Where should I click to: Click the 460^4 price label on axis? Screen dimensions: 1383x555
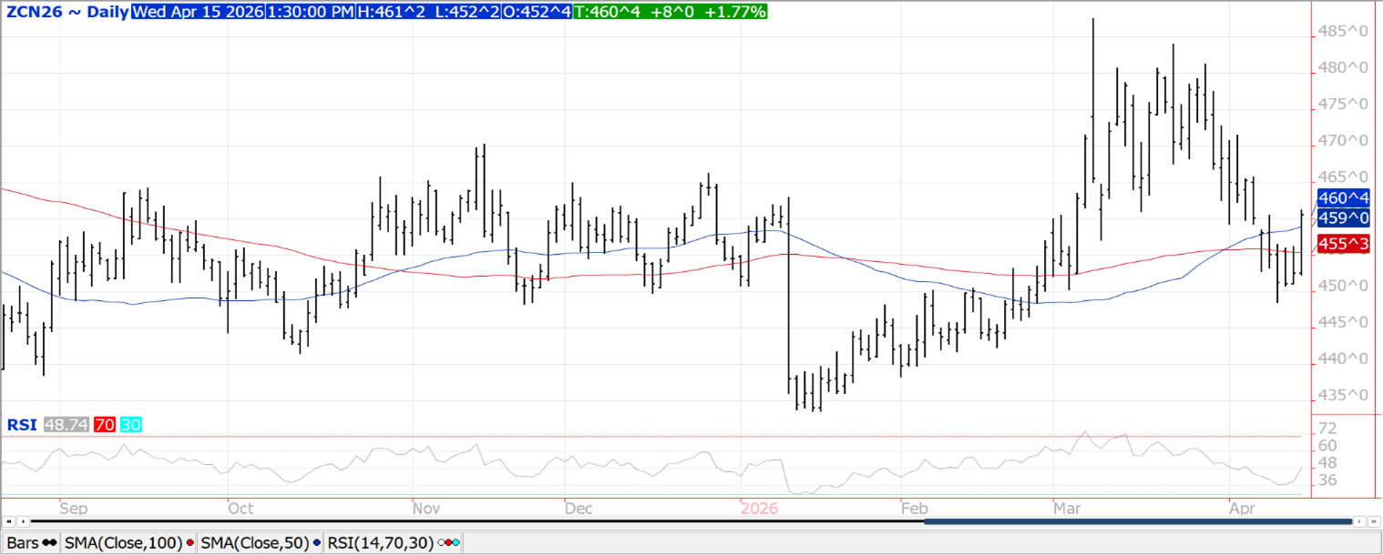coord(1344,198)
